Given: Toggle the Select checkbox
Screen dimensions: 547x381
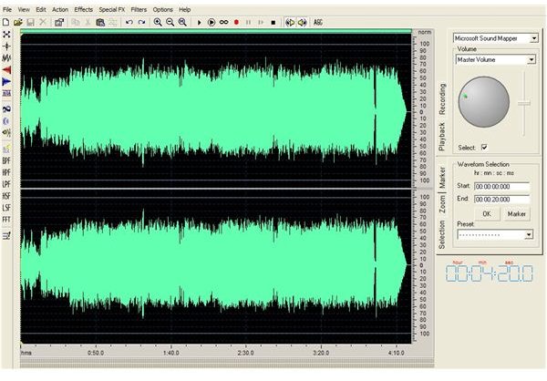Looking at the screenshot, I should coord(484,148).
